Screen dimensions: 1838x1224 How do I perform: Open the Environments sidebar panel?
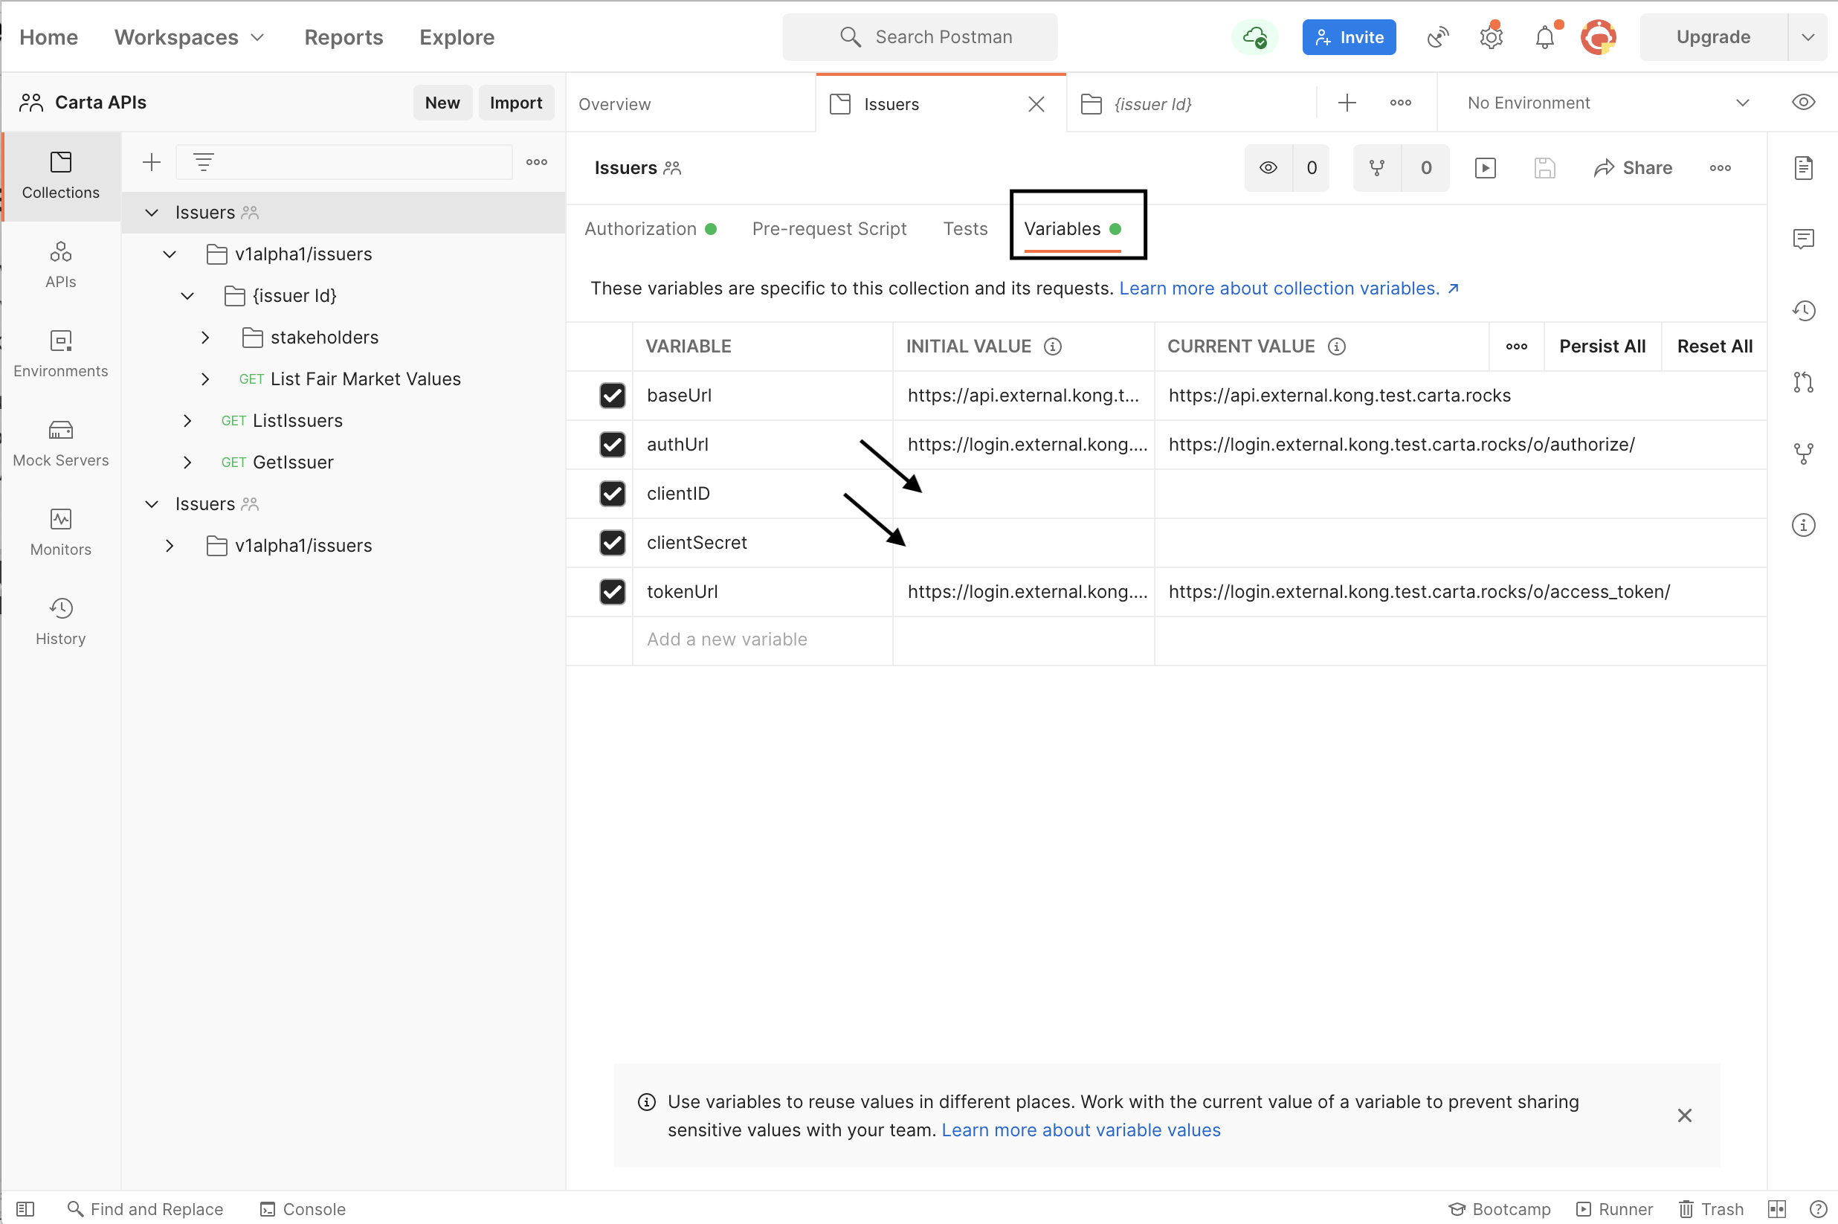tap(61, 355)
